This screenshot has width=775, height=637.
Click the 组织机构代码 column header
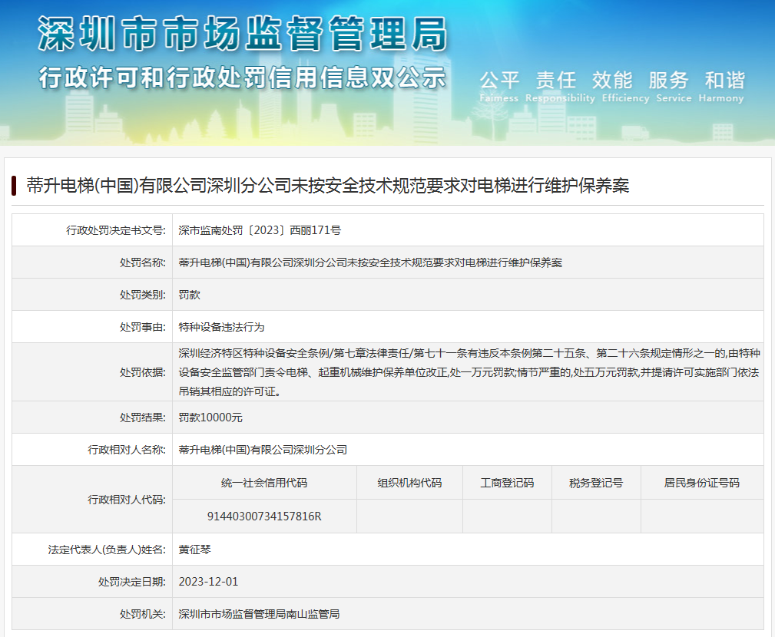coord(409,483)
